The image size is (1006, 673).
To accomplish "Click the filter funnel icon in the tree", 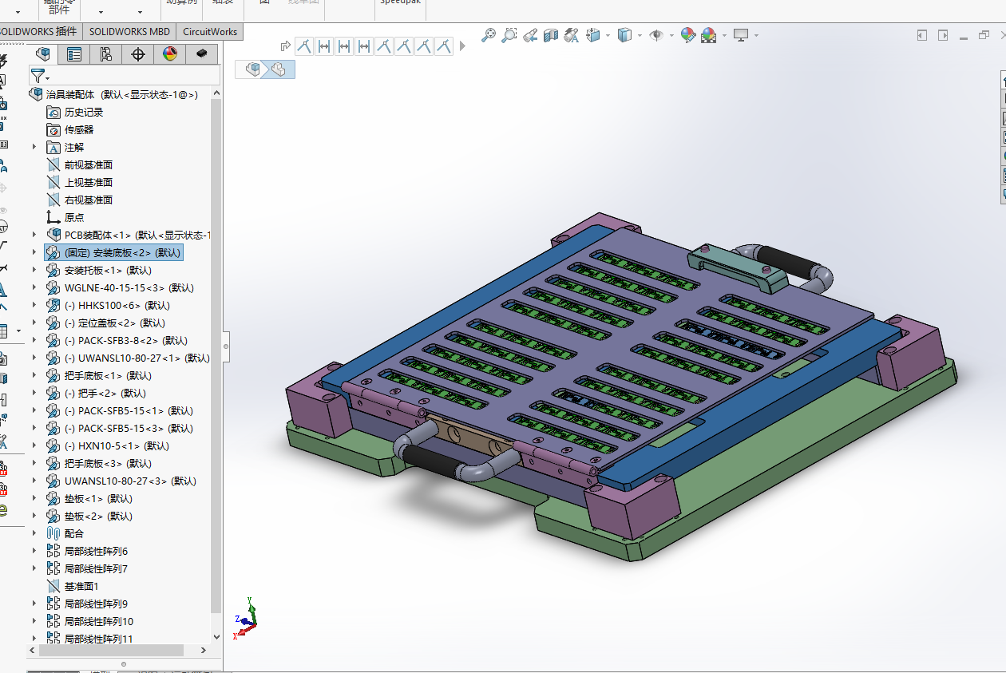I will 37,76.
